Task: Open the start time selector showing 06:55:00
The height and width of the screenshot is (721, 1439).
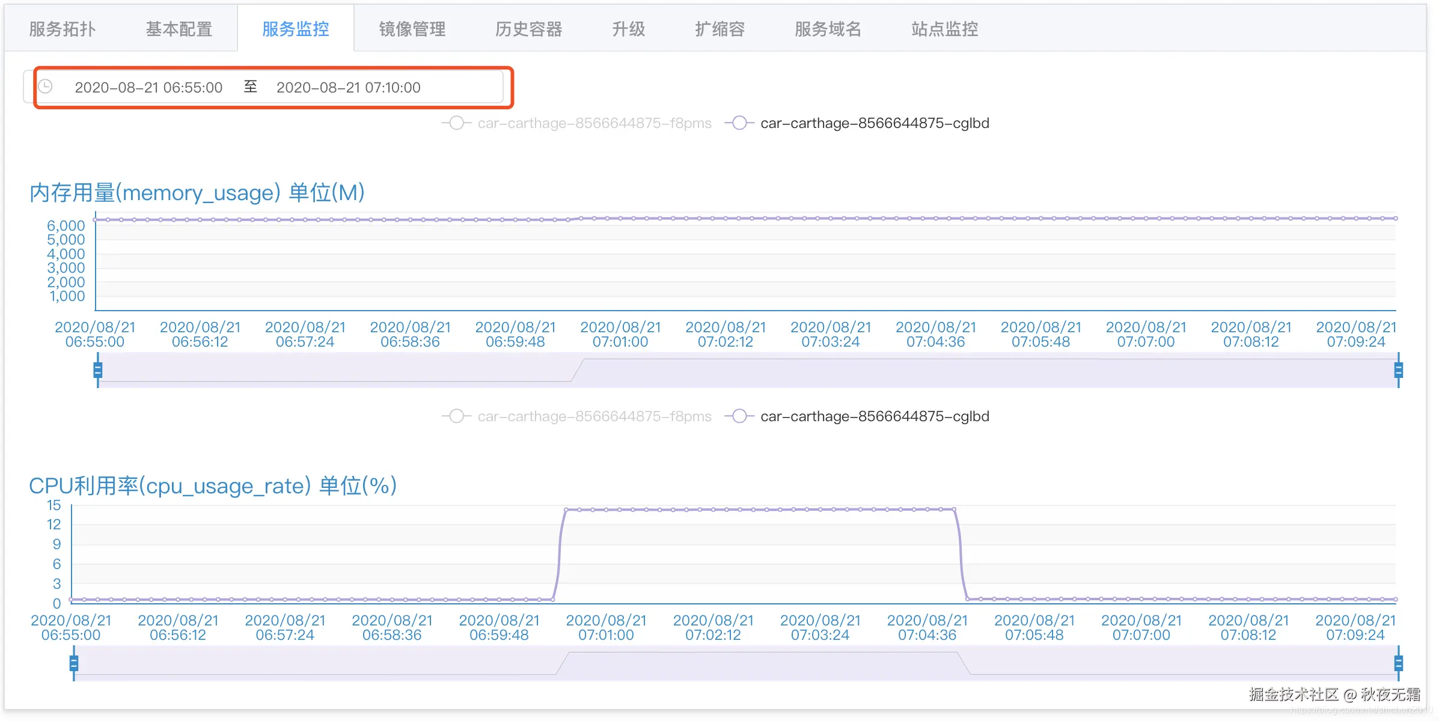Action: [x=148, y=87]
